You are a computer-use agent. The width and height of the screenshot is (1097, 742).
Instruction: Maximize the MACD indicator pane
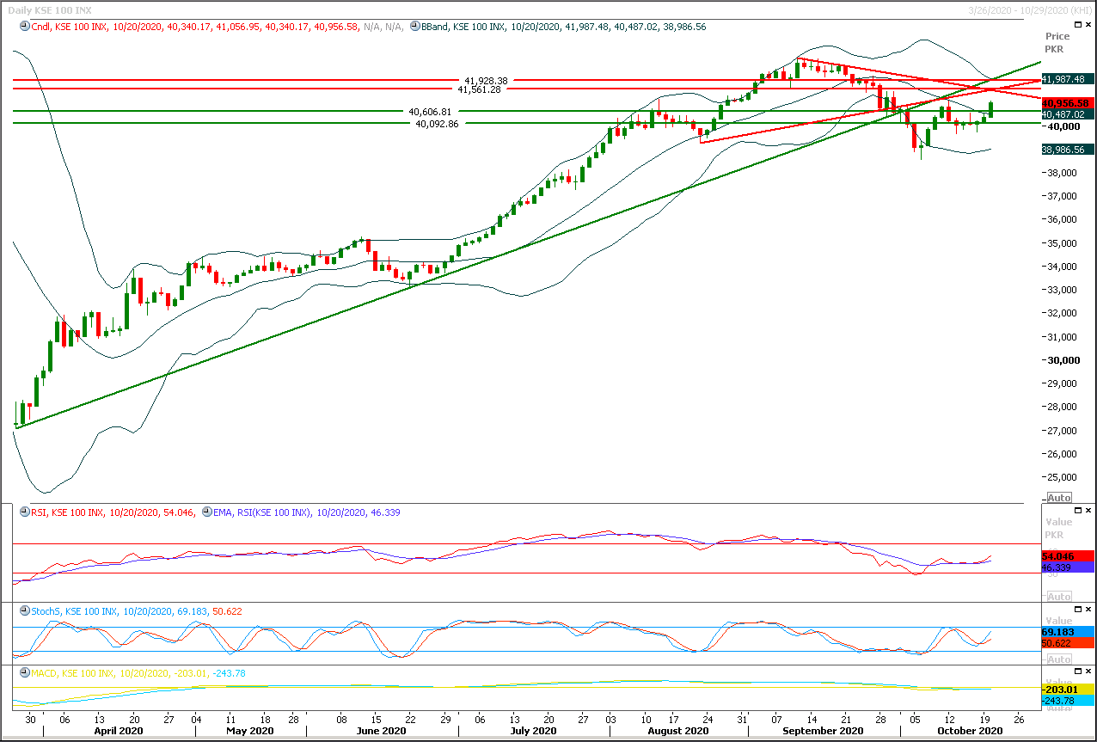click(1078, 671)
